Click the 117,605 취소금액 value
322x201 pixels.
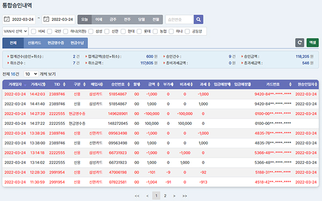147,63
